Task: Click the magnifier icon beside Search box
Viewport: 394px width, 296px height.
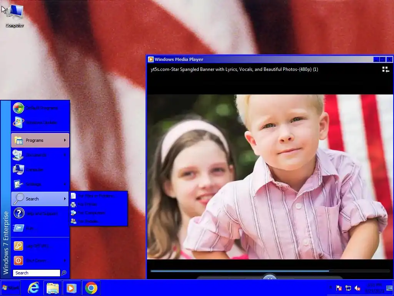Action: [x=64, y=273]
